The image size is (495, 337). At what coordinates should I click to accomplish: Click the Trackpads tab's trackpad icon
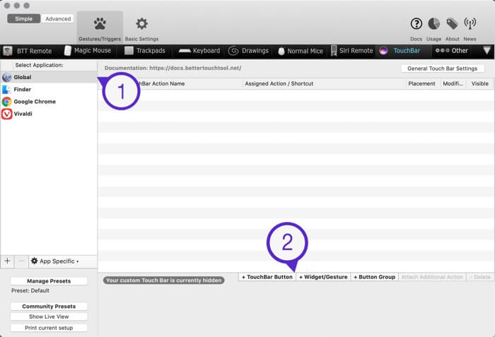click(129, 50)
